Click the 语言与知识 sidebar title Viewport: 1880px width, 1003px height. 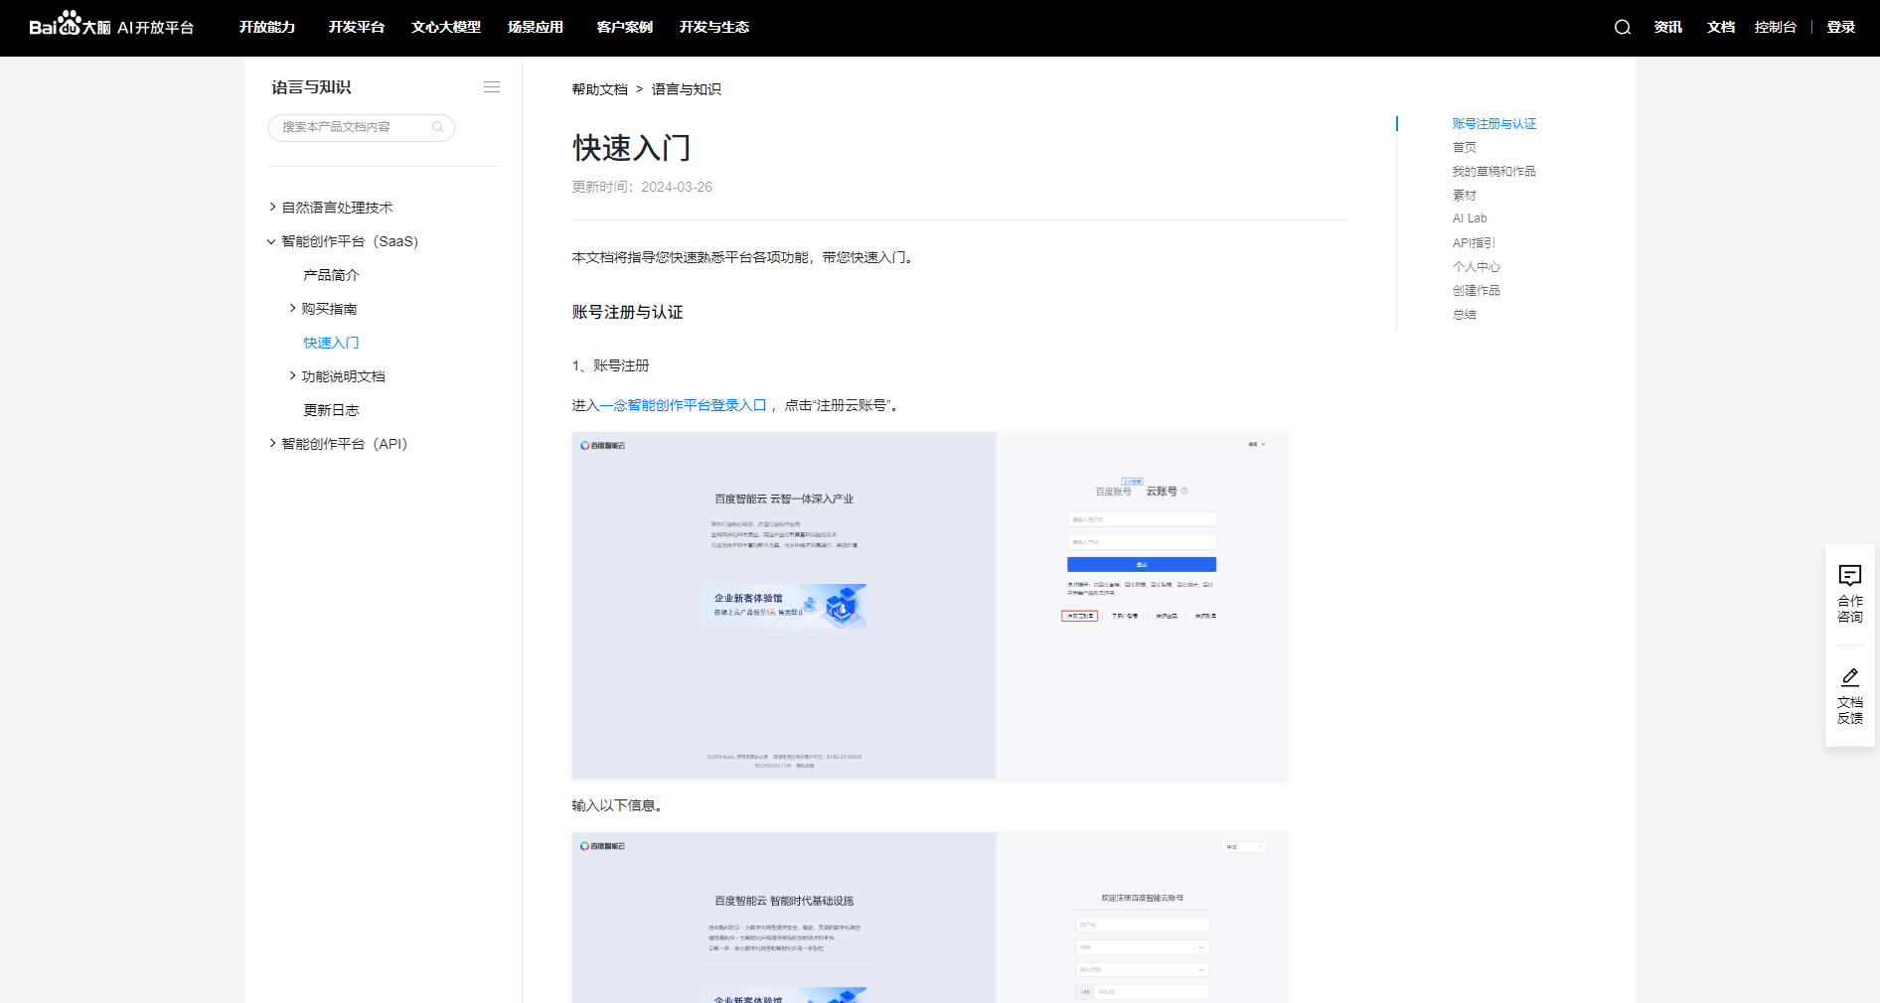click(x=311, y=87)
